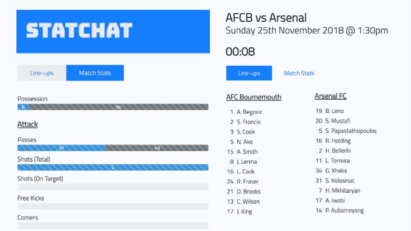Viewport: 411px width, 231px height.
Task: Open the AFC Bournemouth team heading
Action: point(253,97)
